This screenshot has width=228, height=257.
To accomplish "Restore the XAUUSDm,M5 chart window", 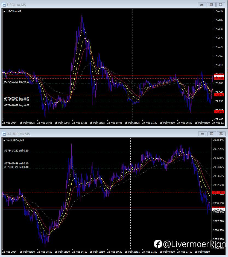I will [x=212, y=134].
